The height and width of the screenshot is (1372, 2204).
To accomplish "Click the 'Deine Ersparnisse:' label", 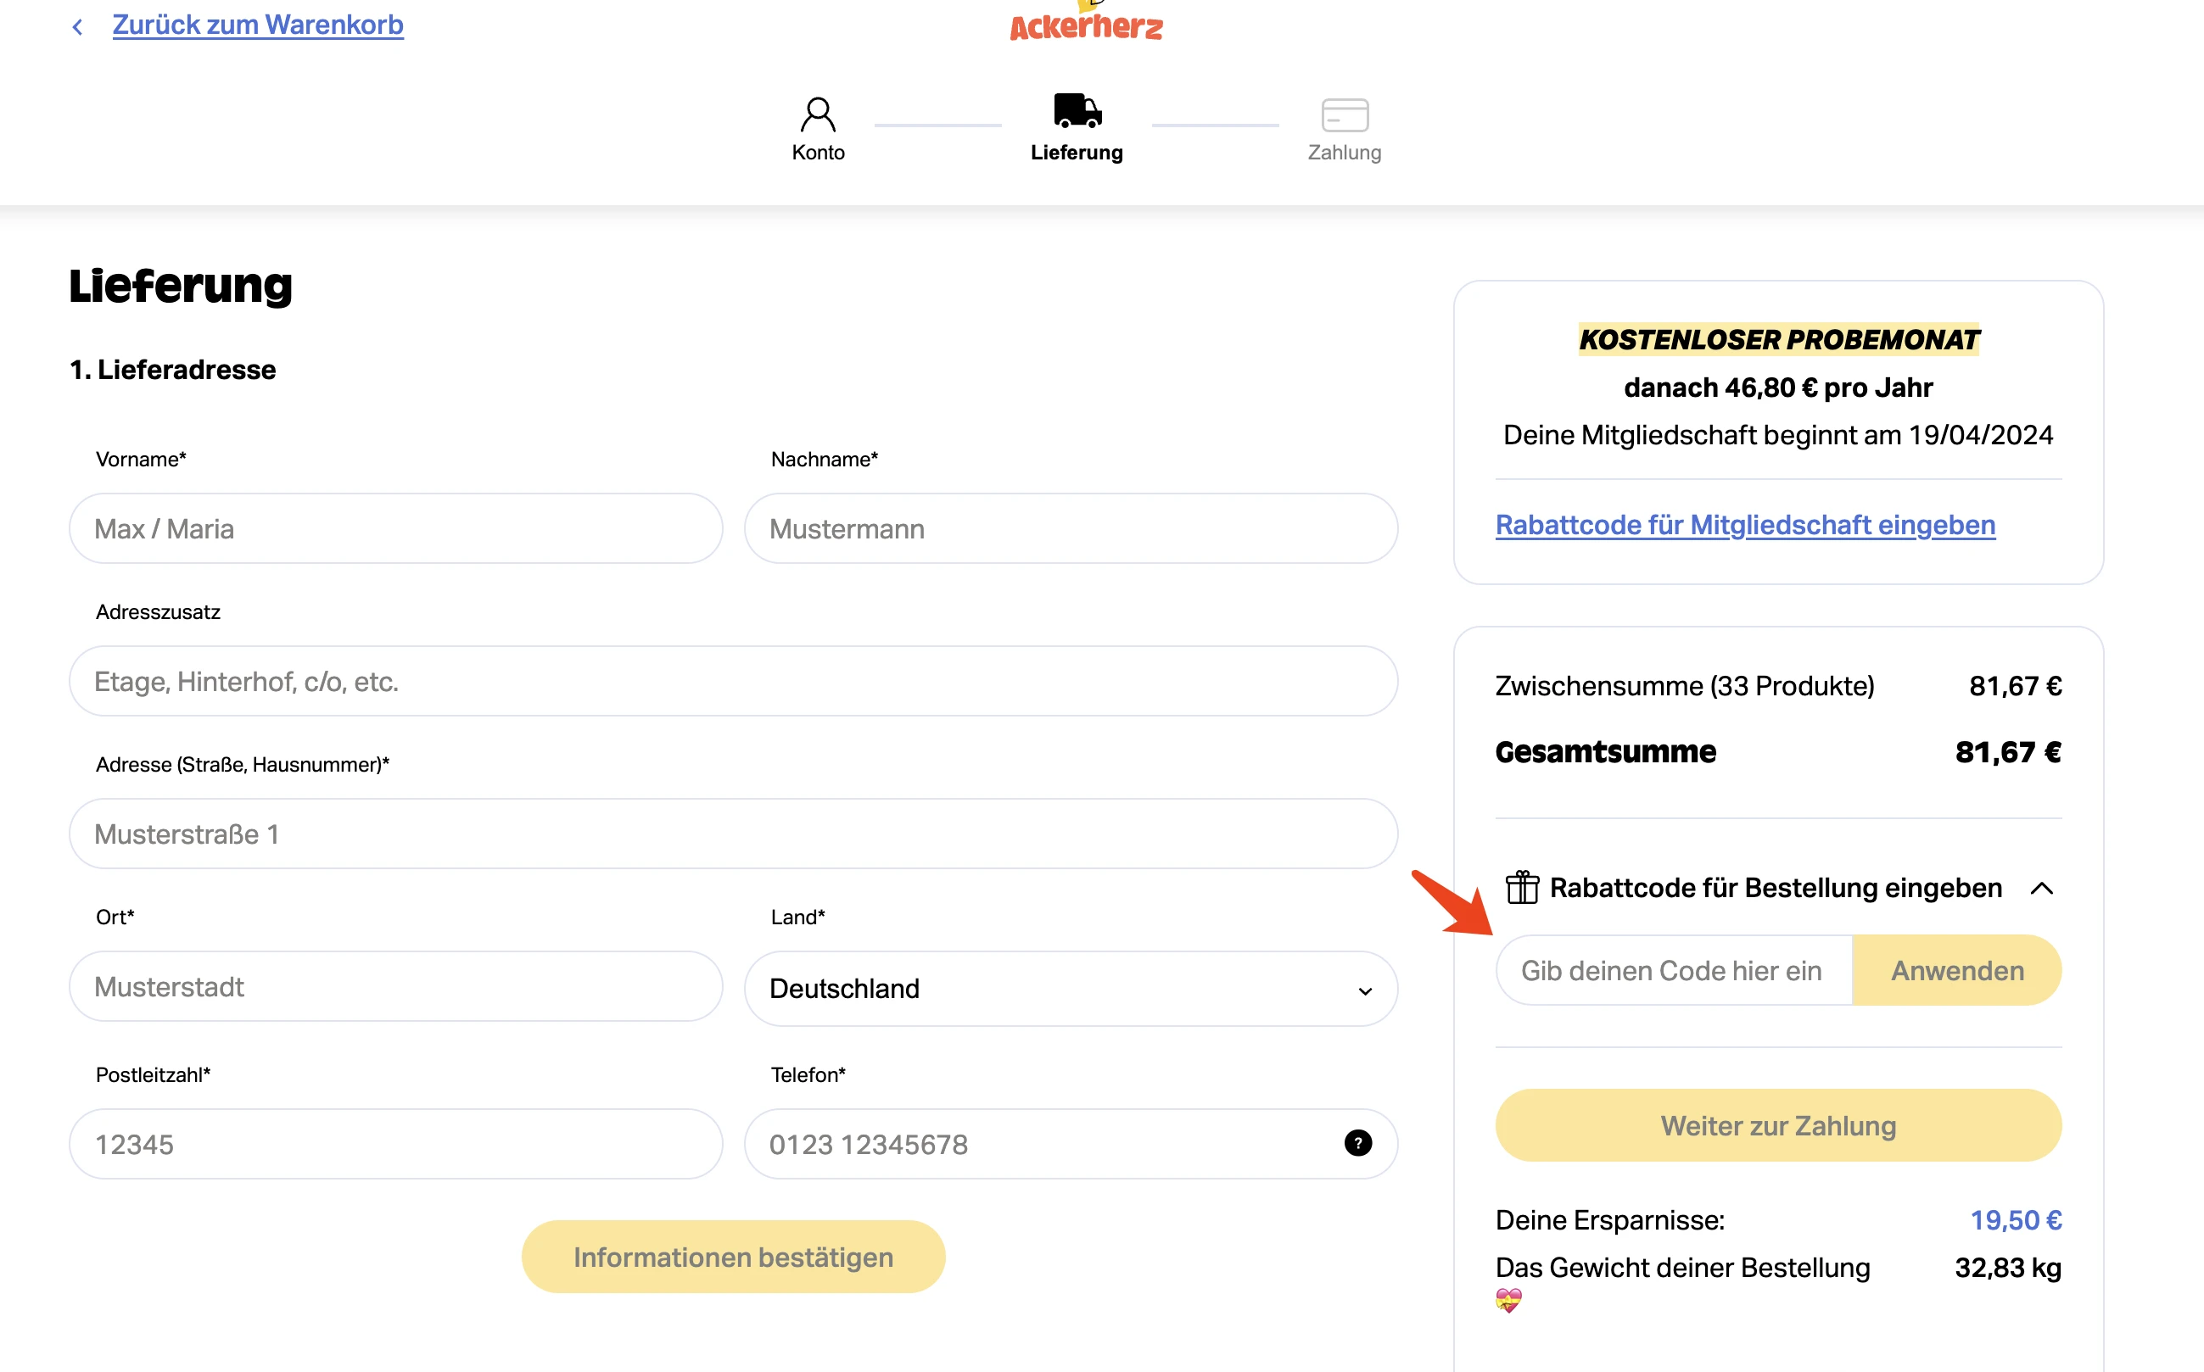I will pos(1610,1219).
